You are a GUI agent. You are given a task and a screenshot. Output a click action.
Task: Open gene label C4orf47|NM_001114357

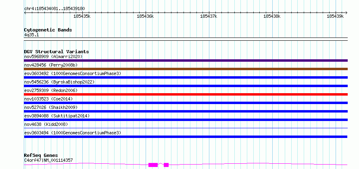coord(48,160)
